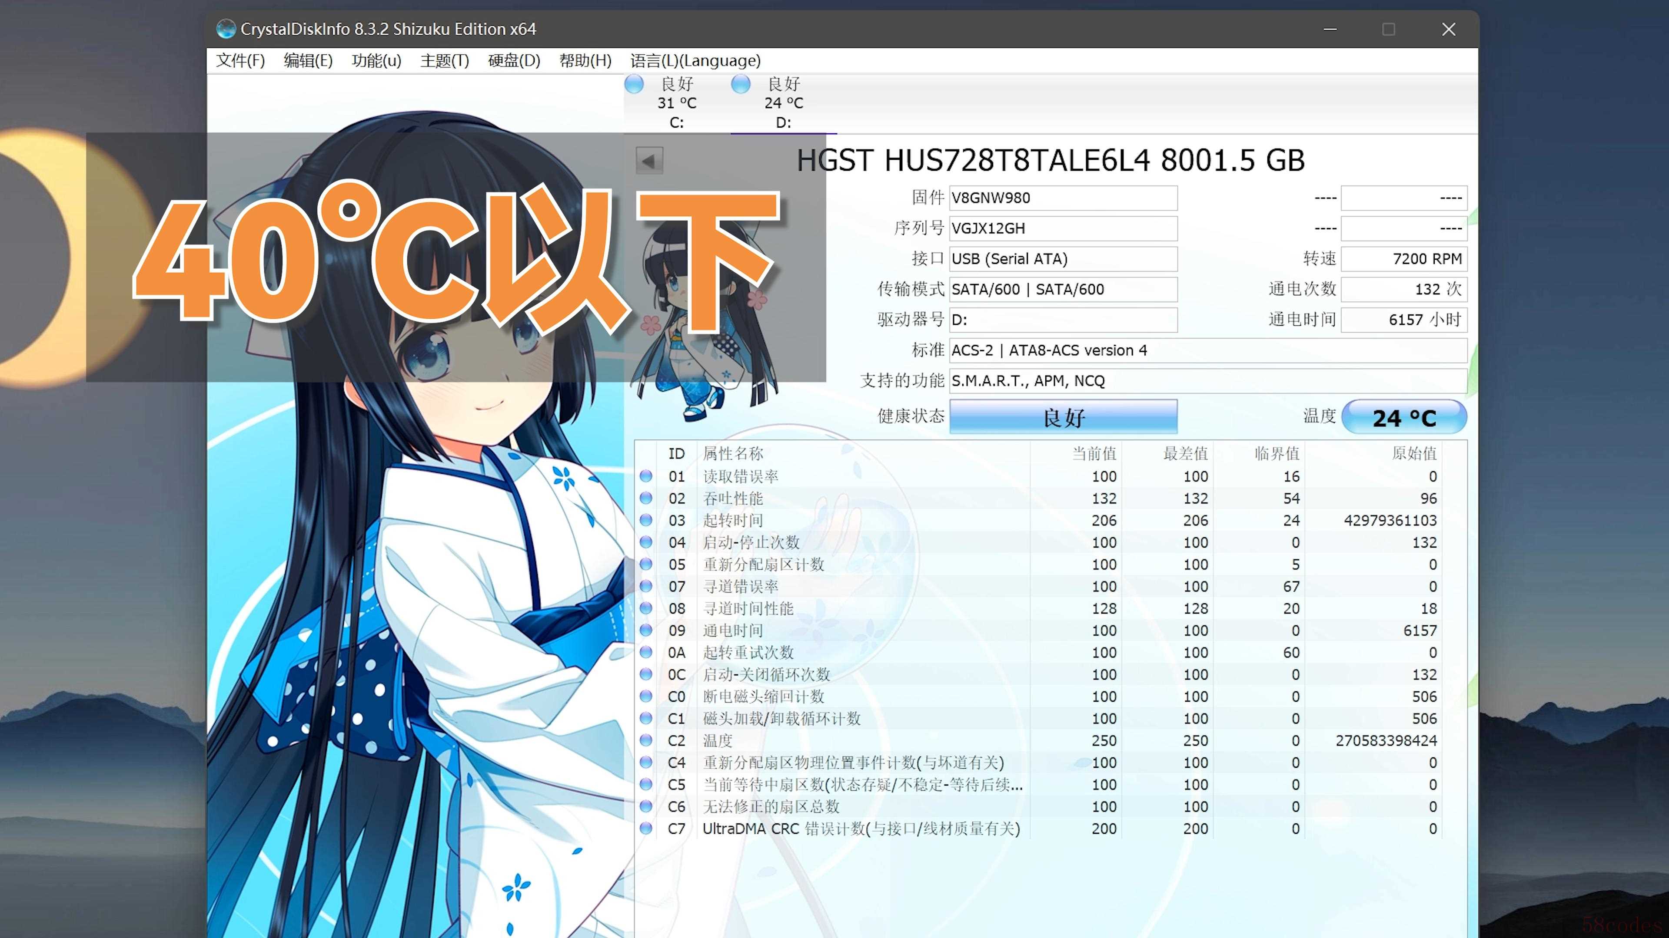
Task: Open the 主题(T) menu
Action: click(445, 61)
